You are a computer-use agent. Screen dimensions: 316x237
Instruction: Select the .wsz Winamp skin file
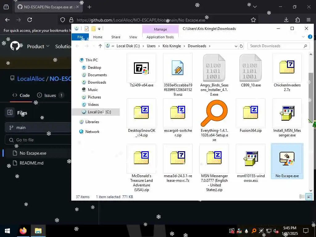[x=177, y=68]
